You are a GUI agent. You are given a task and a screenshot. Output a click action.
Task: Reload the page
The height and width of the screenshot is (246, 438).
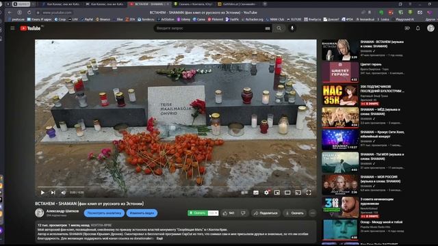(x=29, y=12)
